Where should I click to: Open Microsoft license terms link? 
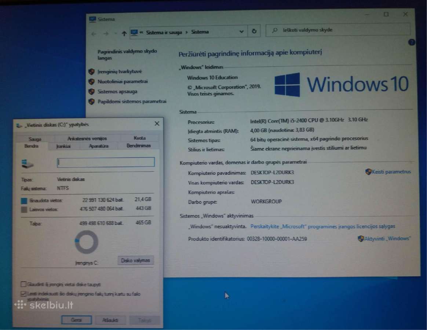click(x=323, y=226)
